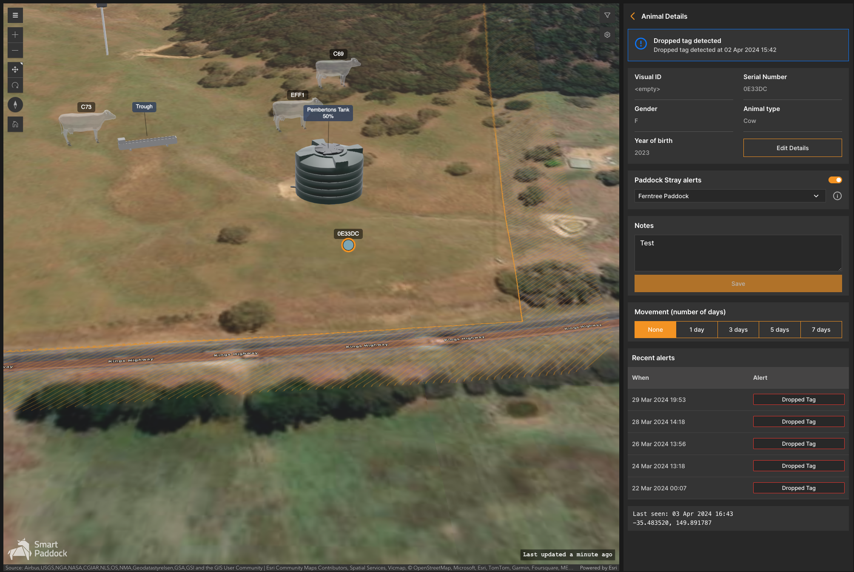This screenshot has height=572, width=854.
Task: Open the 29 Mar Dropped Tag alert
Action: (798, 400)
